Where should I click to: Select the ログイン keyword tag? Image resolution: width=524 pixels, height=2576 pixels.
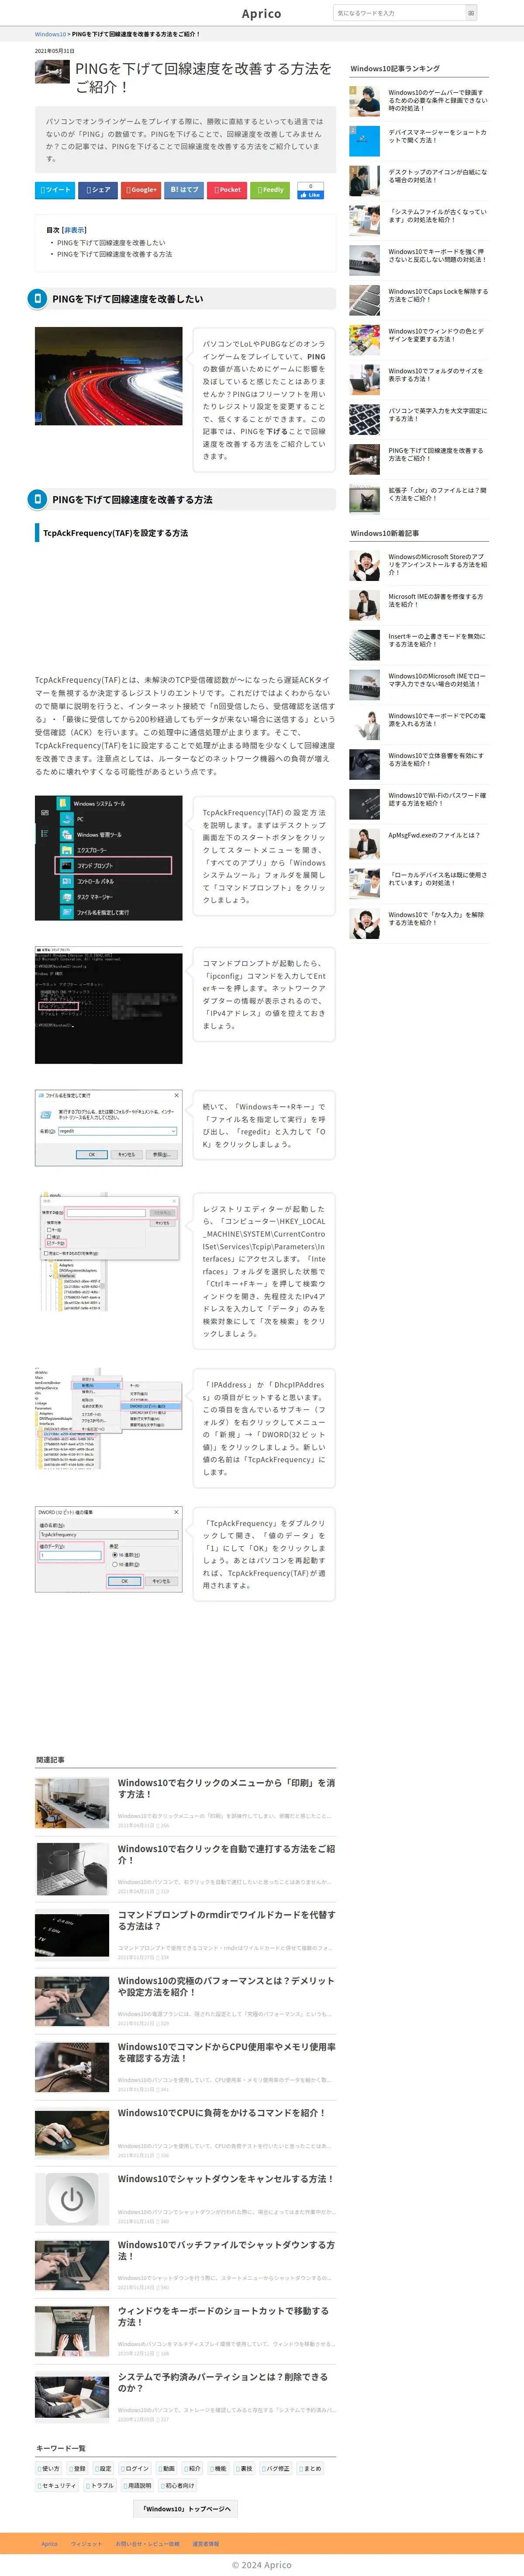[x=136, y=2468]
